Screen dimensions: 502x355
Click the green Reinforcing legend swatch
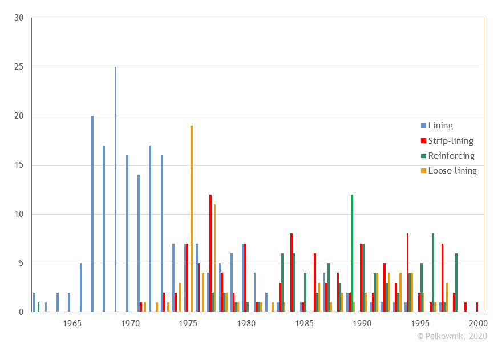pos(422,155)
